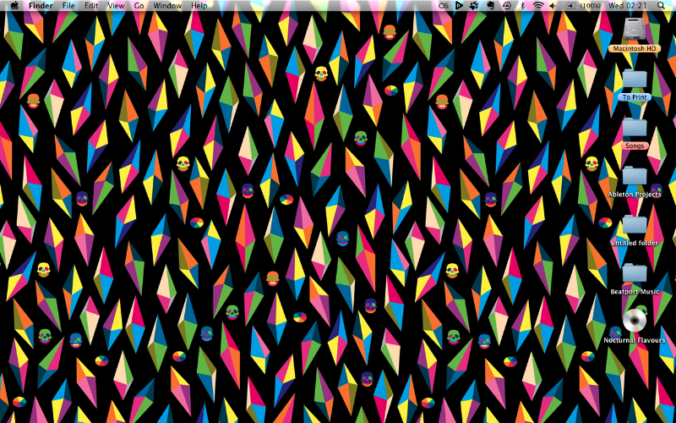
Task: Click the paw print menu bar icon
Action: click(474, 6)
